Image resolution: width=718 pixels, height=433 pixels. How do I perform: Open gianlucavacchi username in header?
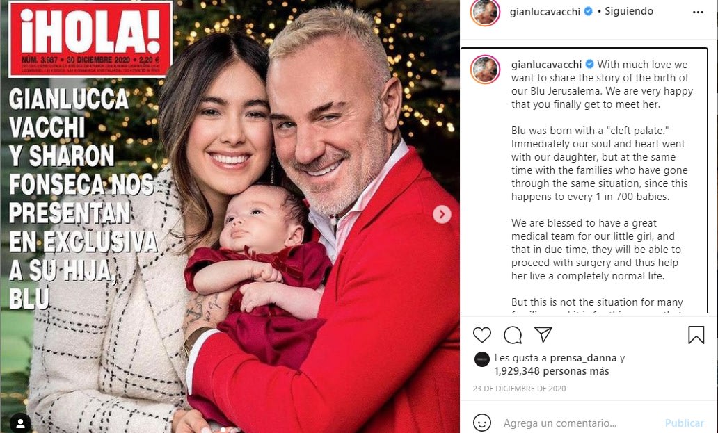click(545, 11)
